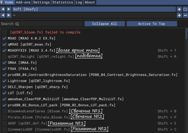Uncheck the SMAA effect

[5, 63]
